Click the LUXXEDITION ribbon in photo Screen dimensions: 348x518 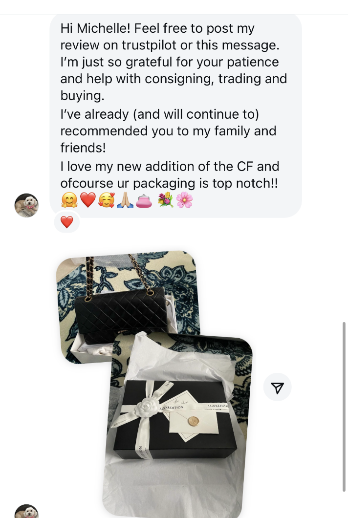click(x=171, y=408)
